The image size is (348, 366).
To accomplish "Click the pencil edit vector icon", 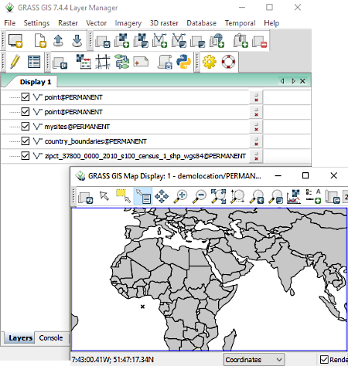I will pyautogui.click(x=15, y=62).
